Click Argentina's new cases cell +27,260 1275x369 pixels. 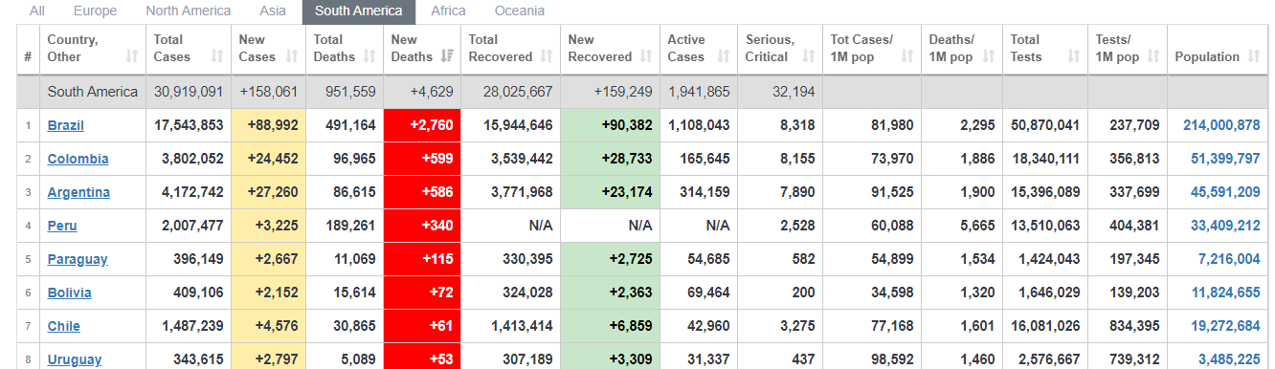(x=268, y=192)
